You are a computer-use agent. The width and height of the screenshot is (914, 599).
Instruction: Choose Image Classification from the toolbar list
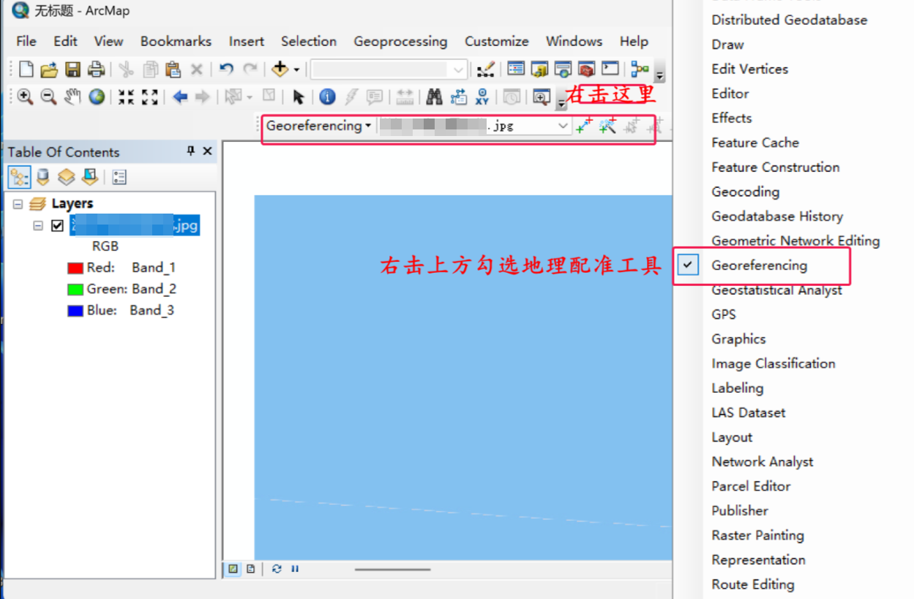click(x=773, y=363)
